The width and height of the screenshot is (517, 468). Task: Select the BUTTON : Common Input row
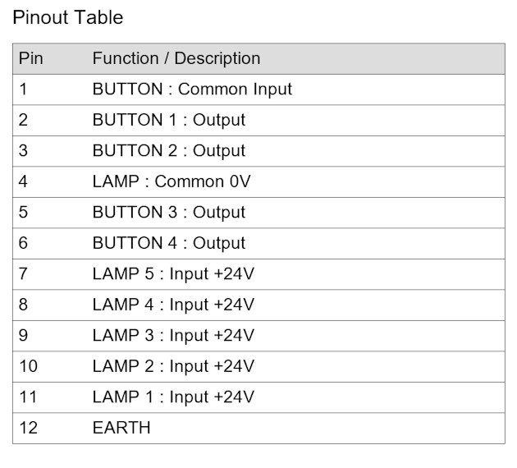tap(258, 89)
